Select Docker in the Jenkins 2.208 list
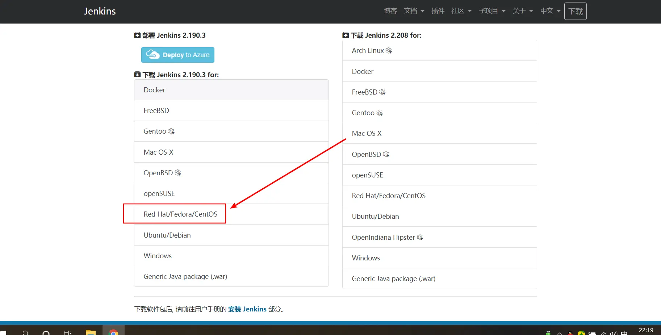 coord(440,71)
